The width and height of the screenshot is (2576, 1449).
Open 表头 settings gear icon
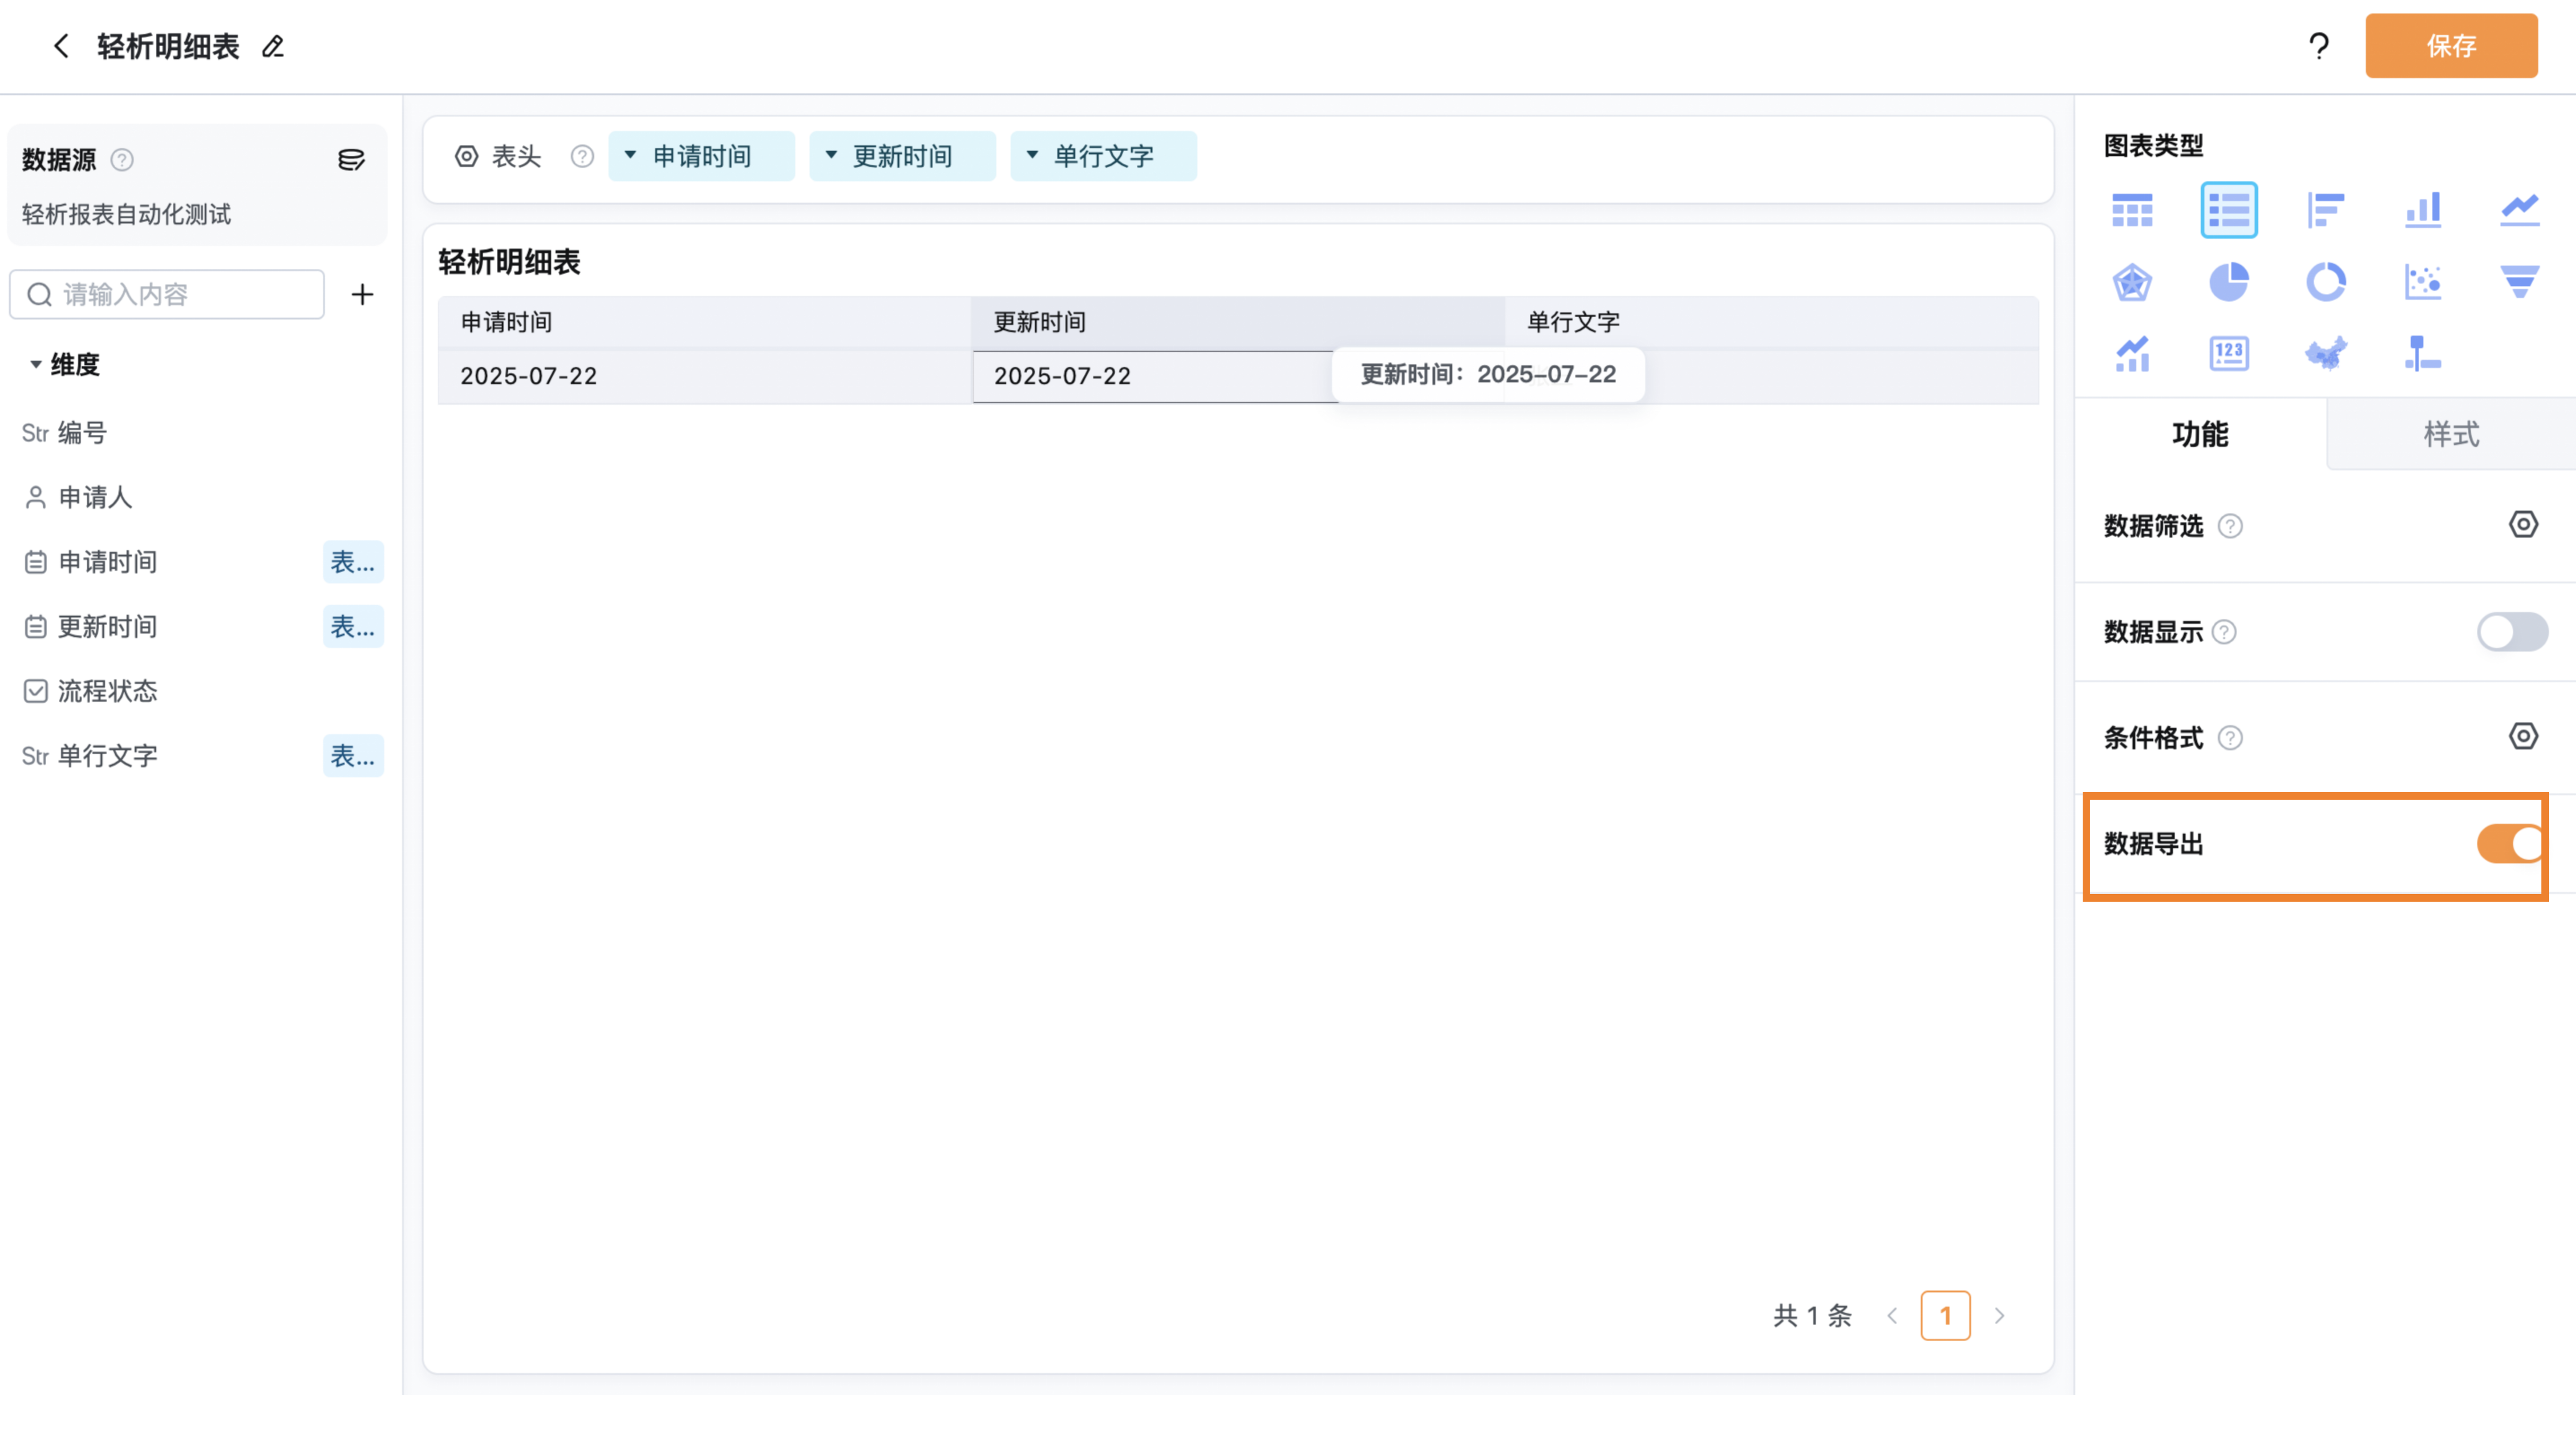[x=466, y=156]
